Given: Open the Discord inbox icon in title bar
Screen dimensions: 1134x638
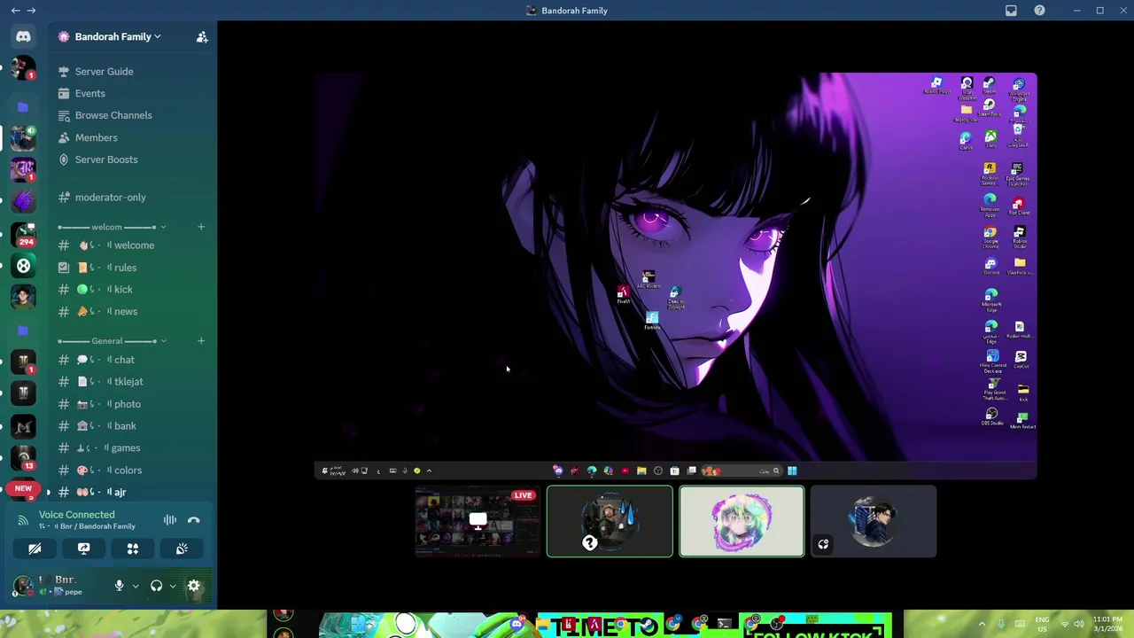Looking at the screenshot, I should (1011, 11).
